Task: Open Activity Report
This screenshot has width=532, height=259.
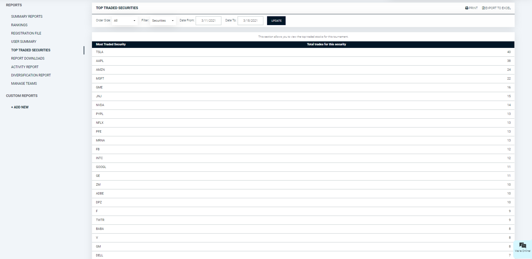Action: coord(25,67)
